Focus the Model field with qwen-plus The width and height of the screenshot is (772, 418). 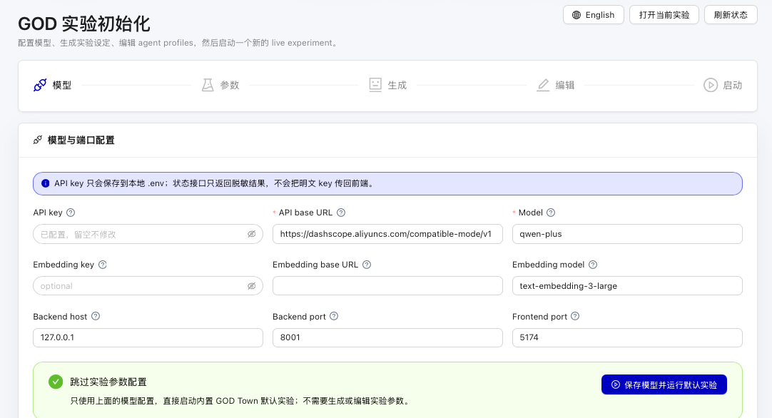pos(627,235)
